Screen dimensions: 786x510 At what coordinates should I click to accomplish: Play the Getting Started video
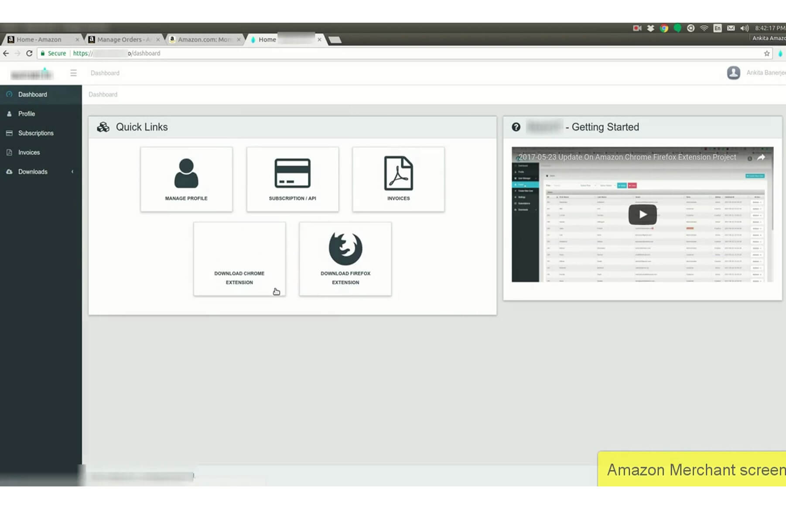(642, 214)
